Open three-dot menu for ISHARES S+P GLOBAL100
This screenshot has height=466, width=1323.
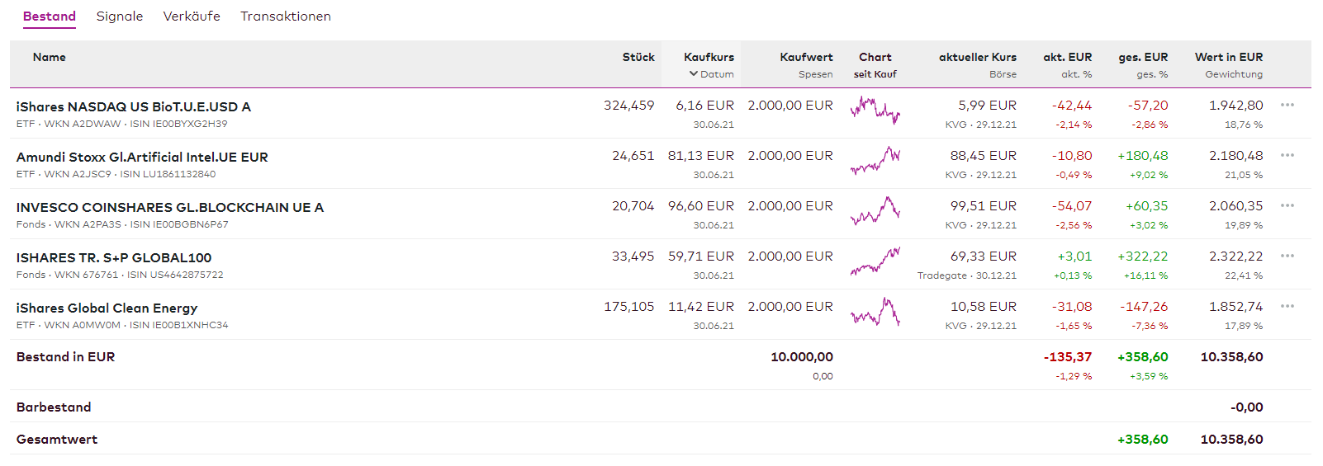pyautogui.click(x=1287, y=257)
